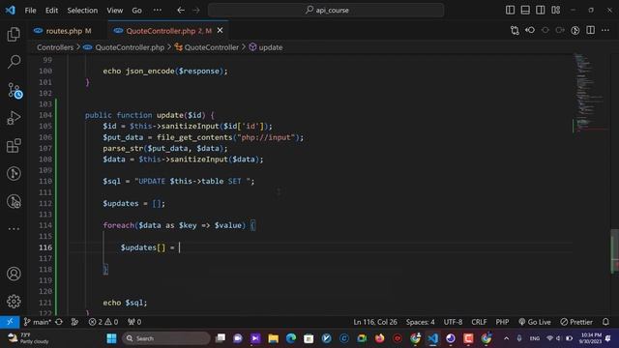Open the Go menu
This screenshot has height=348, width=619.
click(x=136, y=11)
